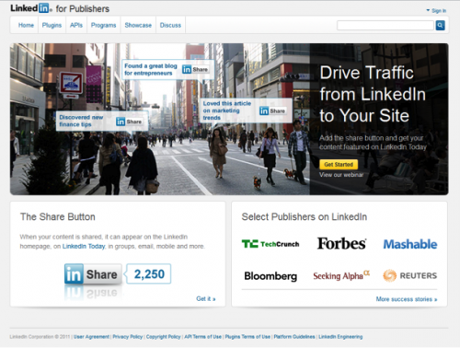Follow the View our webinar link
This screenshot has height=348, width=460.
tap(341, 175)
